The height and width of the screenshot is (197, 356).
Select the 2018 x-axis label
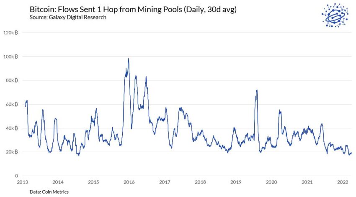click(201, 182)
